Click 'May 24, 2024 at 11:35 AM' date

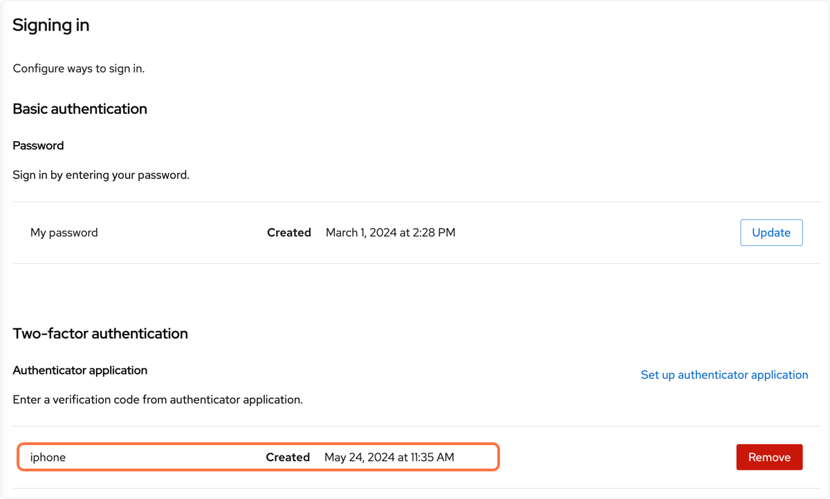point(389,457)
